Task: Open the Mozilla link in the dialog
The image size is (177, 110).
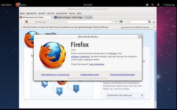Action: (x=113, y=53)
